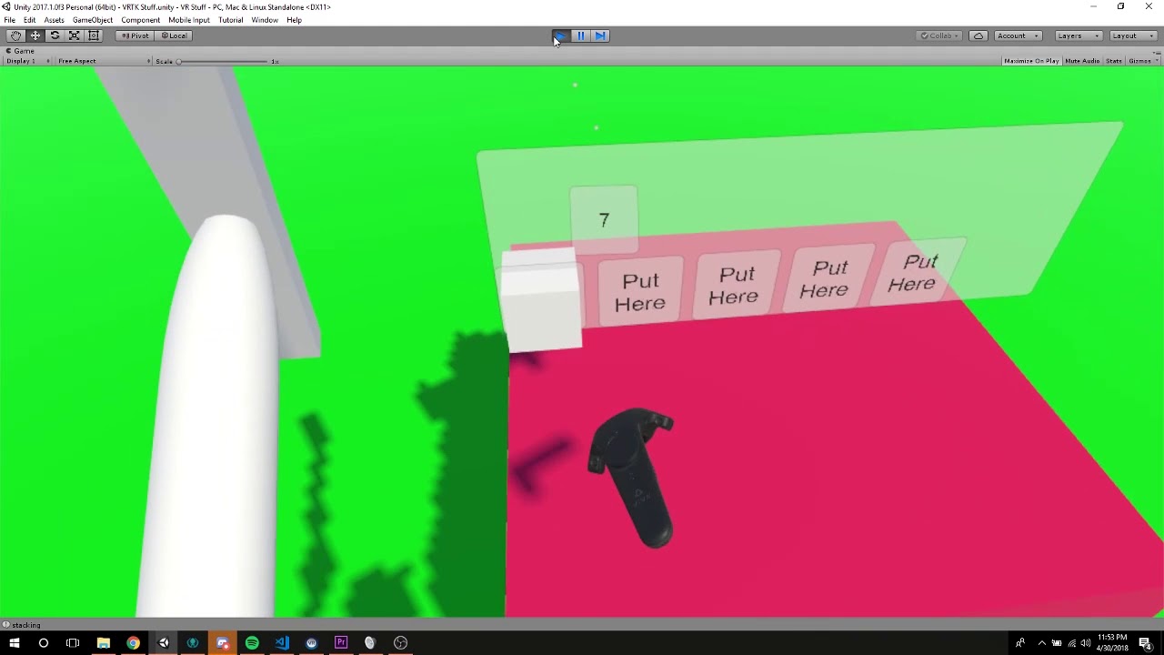
Task: Advance one frame with Step button
Action: click(600, 35)
